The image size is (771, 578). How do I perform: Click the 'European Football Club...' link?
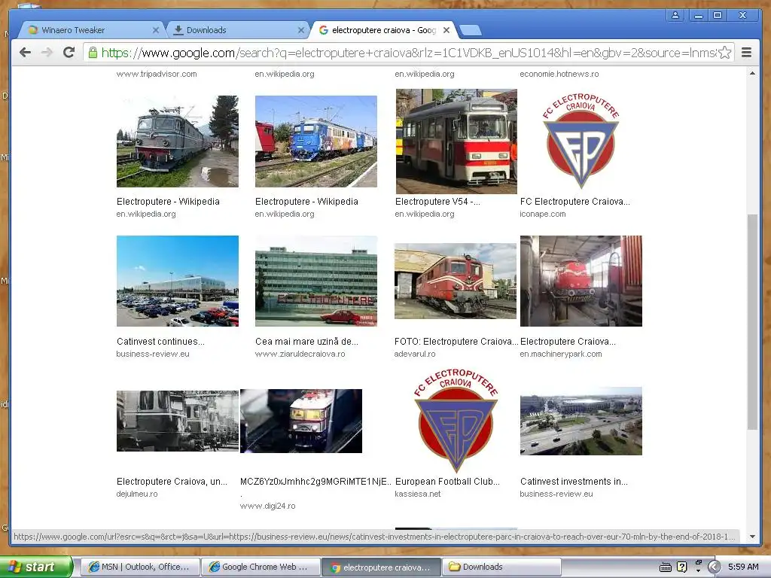coord(447,482)
